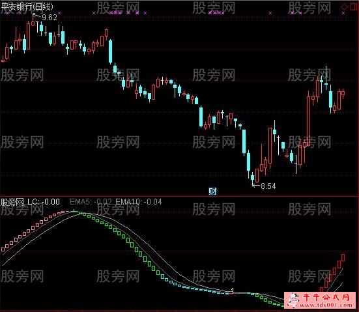Select the last red candlestick on the right
This screenshot has height=312, width=359.
click(x=343, y=93)
